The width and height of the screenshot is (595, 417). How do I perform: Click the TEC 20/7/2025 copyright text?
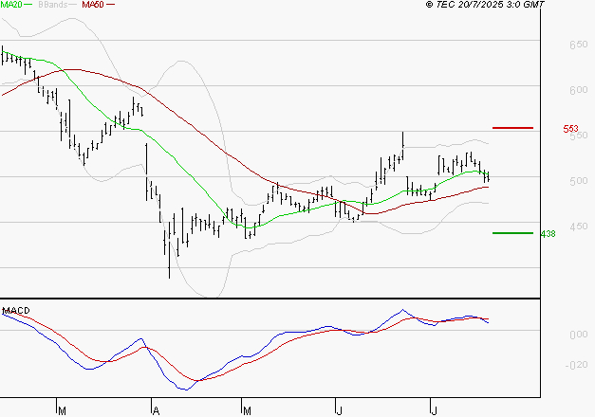(485, 5)
